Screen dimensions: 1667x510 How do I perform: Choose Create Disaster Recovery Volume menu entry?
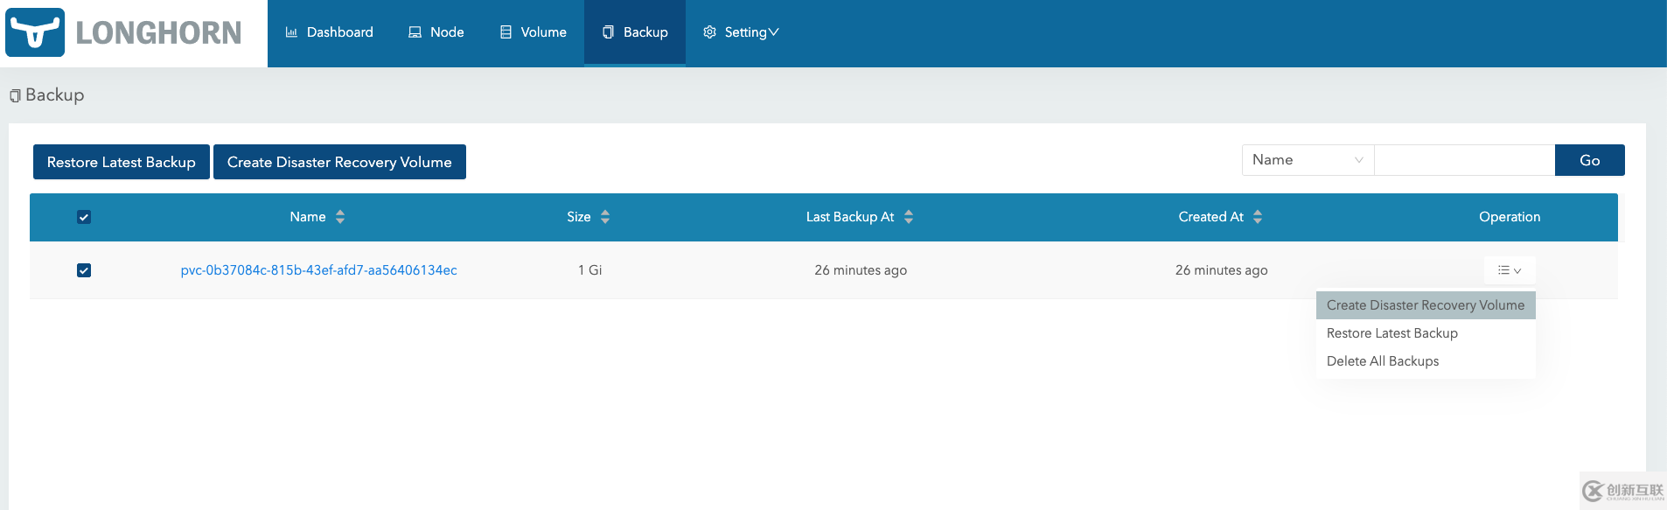[x=1425, y=305]
